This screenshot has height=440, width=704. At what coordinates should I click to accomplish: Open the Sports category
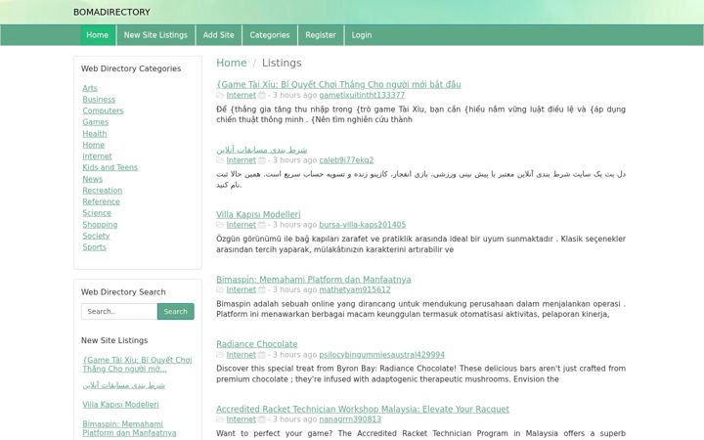point(94,246)
